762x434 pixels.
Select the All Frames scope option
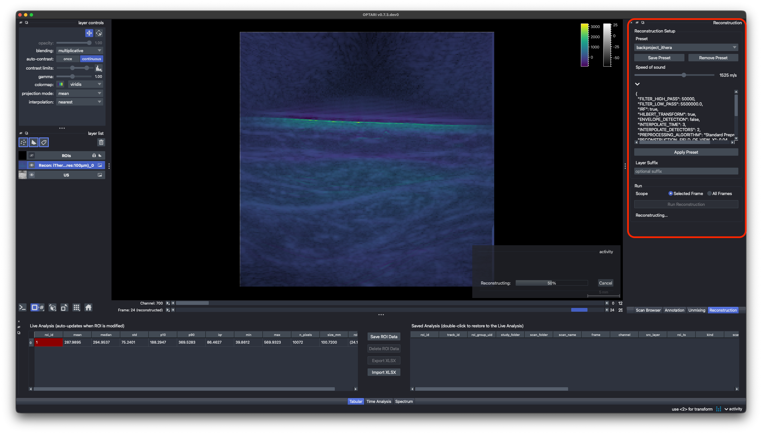(x=720, y=193)
